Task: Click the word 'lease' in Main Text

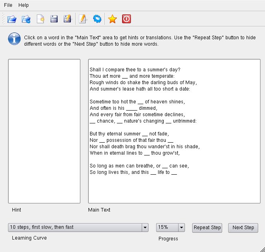Action: point(128,89)
